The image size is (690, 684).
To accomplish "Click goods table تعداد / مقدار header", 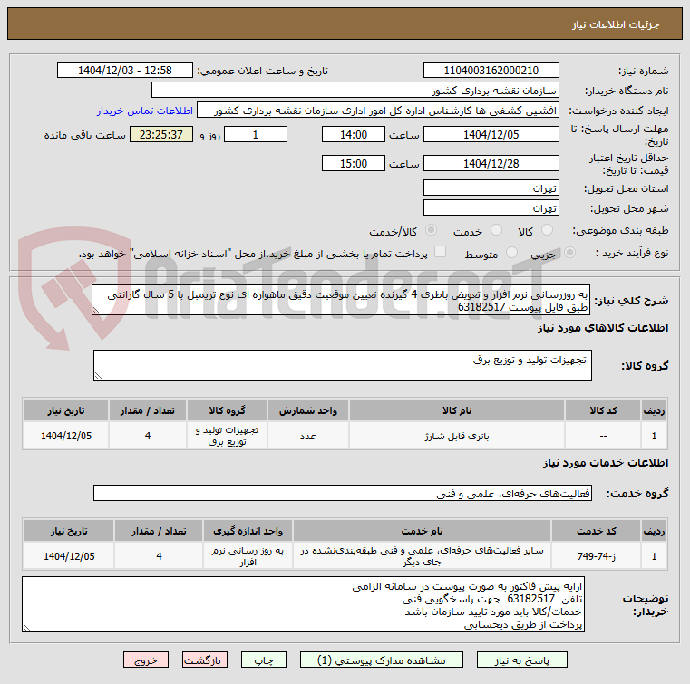I will tap(148, 410).
